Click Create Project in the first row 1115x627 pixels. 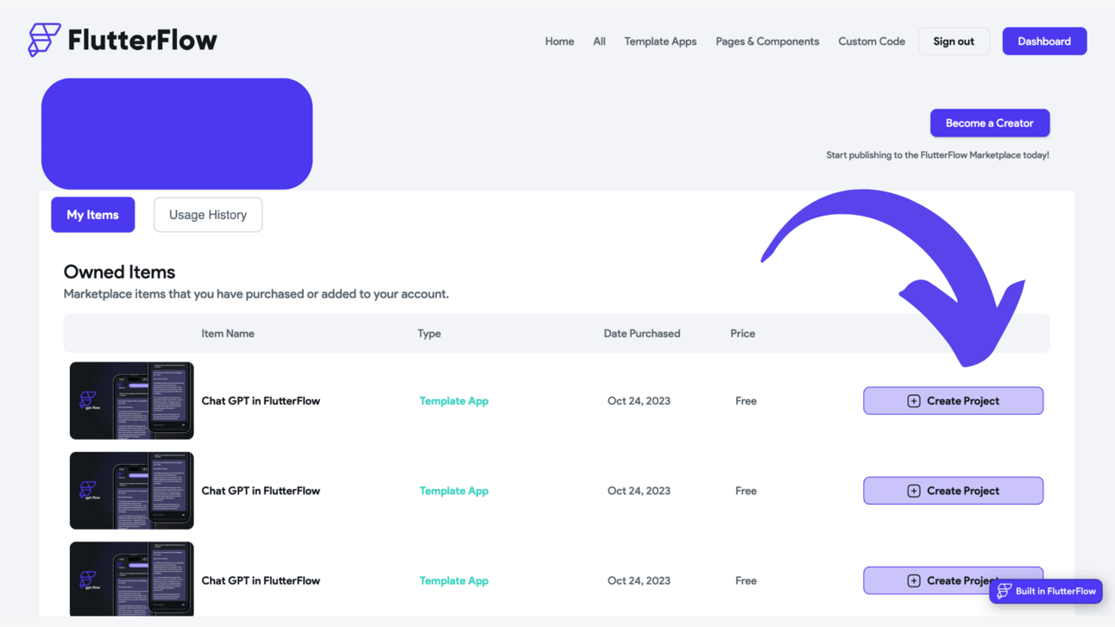pyautogui.click(x=954, y=401)
